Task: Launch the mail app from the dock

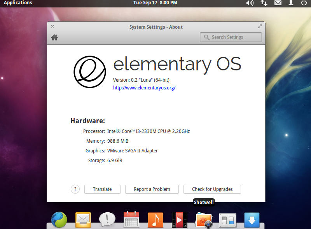Action: [x=83, y=220]
